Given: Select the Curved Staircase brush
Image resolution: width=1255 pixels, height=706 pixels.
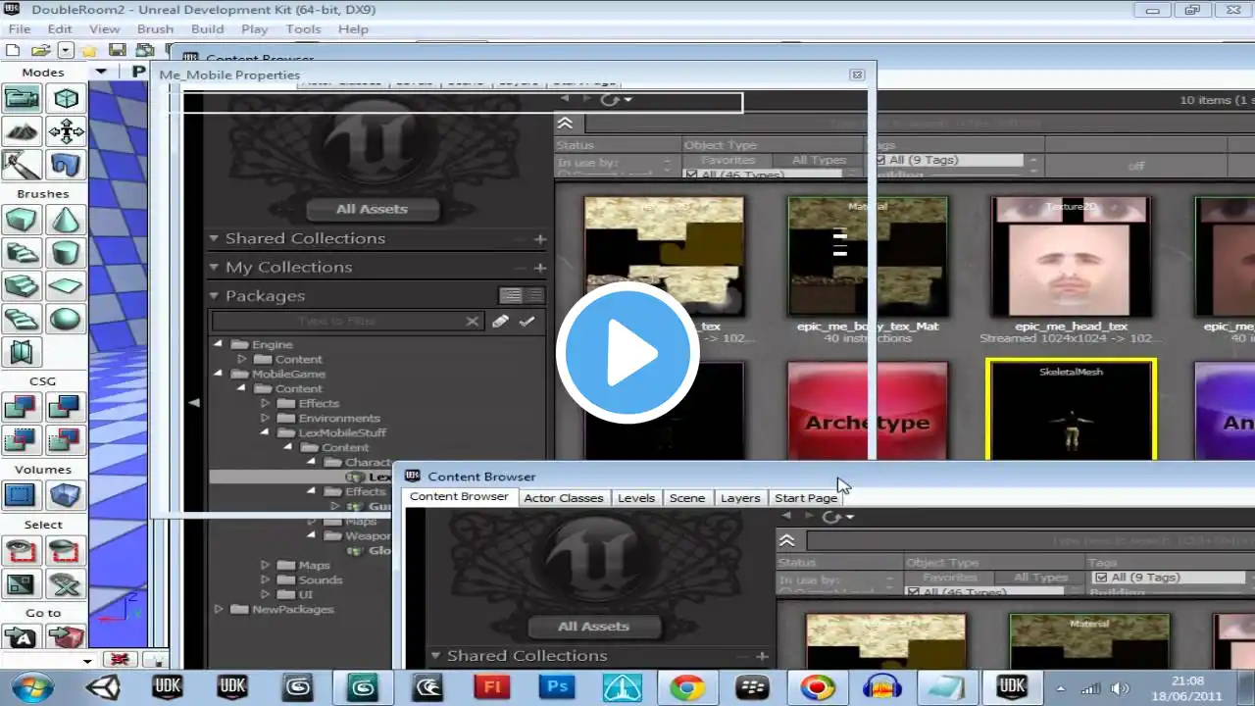Looking at the screenshot, I should [22, 253].
